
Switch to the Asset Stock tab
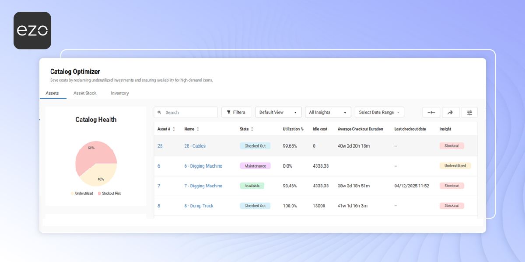click(84, 93)
